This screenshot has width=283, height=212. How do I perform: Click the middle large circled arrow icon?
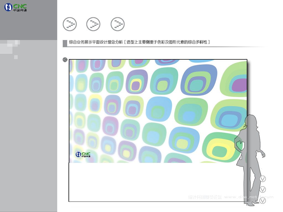pos(93,24)
